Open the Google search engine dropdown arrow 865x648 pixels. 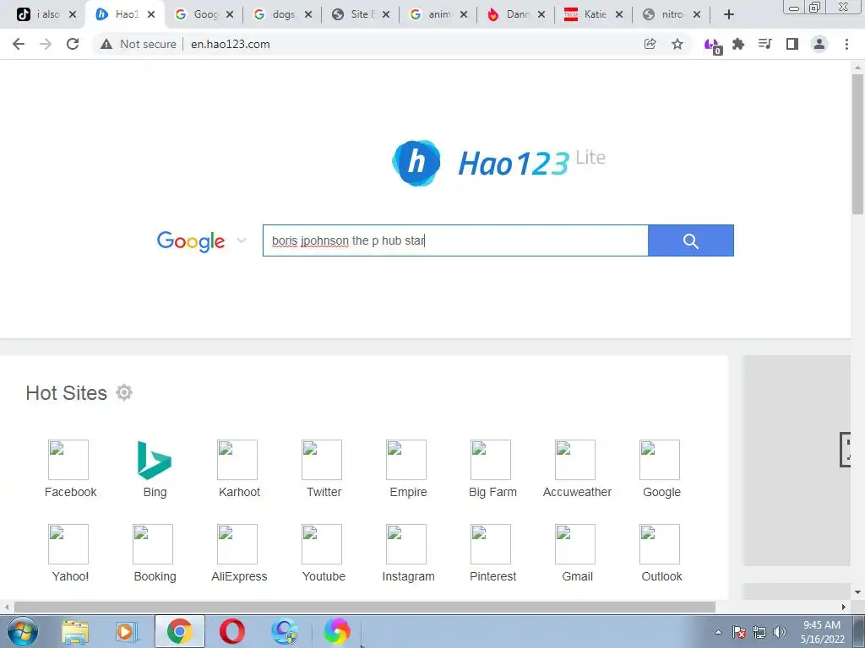(x=241, y=240)
